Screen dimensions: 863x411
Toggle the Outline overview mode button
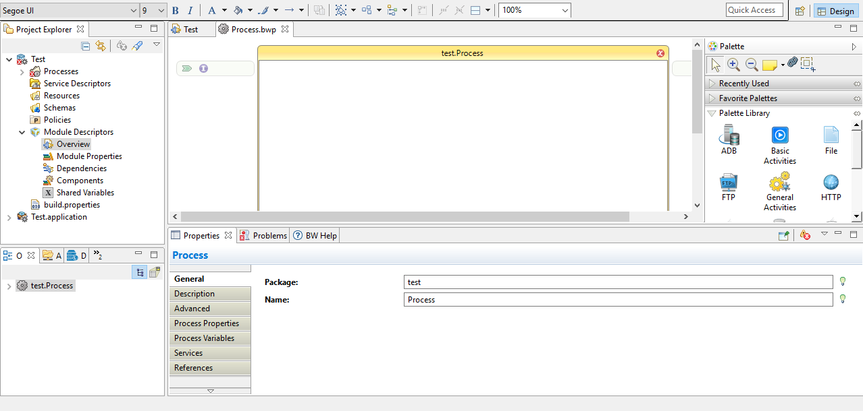tap(155, 272)
